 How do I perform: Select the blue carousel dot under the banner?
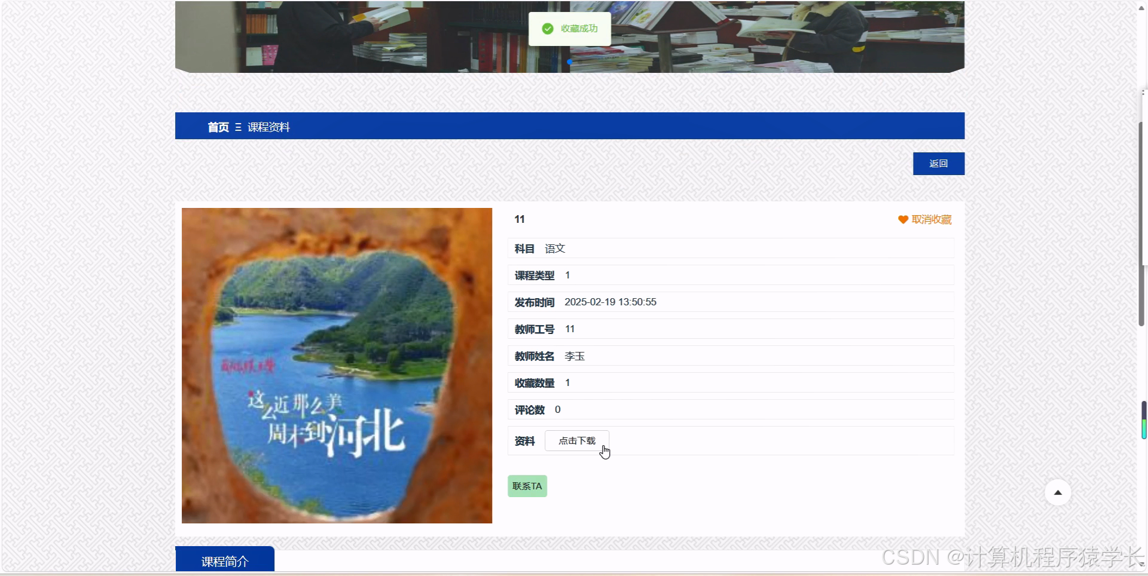point(569,62)
